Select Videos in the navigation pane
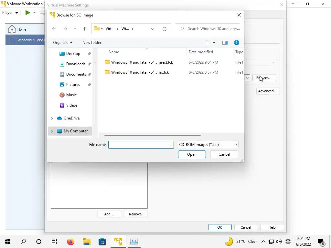331x248 pixels. click(72, 105)
